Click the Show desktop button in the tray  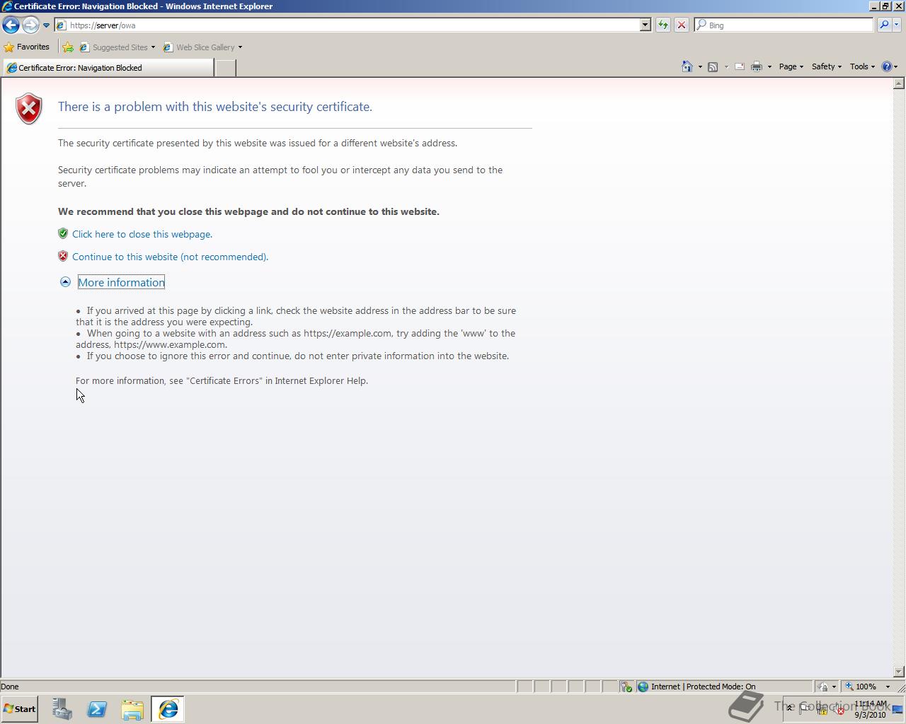pyautogui.click(x=898, y=709)
